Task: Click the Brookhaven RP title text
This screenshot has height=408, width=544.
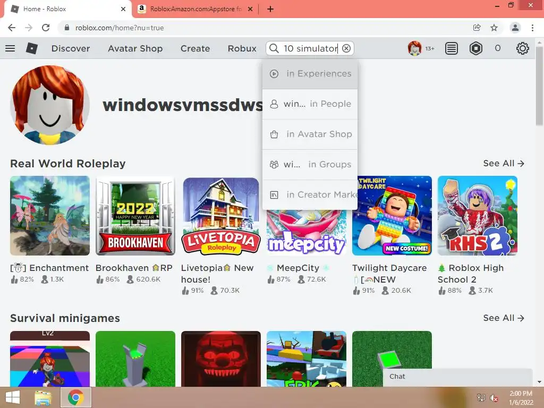Action: coord(134,268)
